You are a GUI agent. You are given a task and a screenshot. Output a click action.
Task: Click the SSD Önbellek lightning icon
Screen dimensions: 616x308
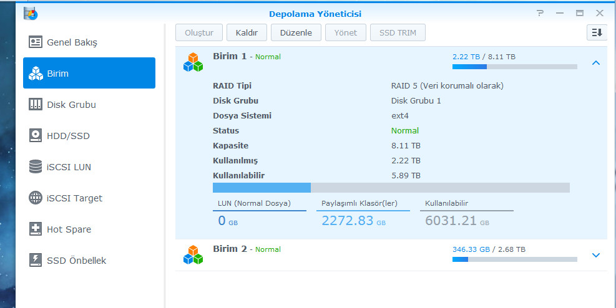[x=36, y=261]
